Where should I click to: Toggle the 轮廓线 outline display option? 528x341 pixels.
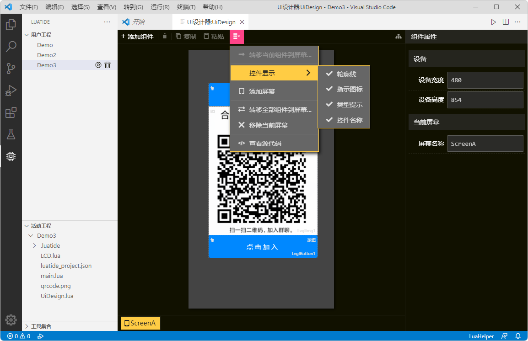click(344, 74)
